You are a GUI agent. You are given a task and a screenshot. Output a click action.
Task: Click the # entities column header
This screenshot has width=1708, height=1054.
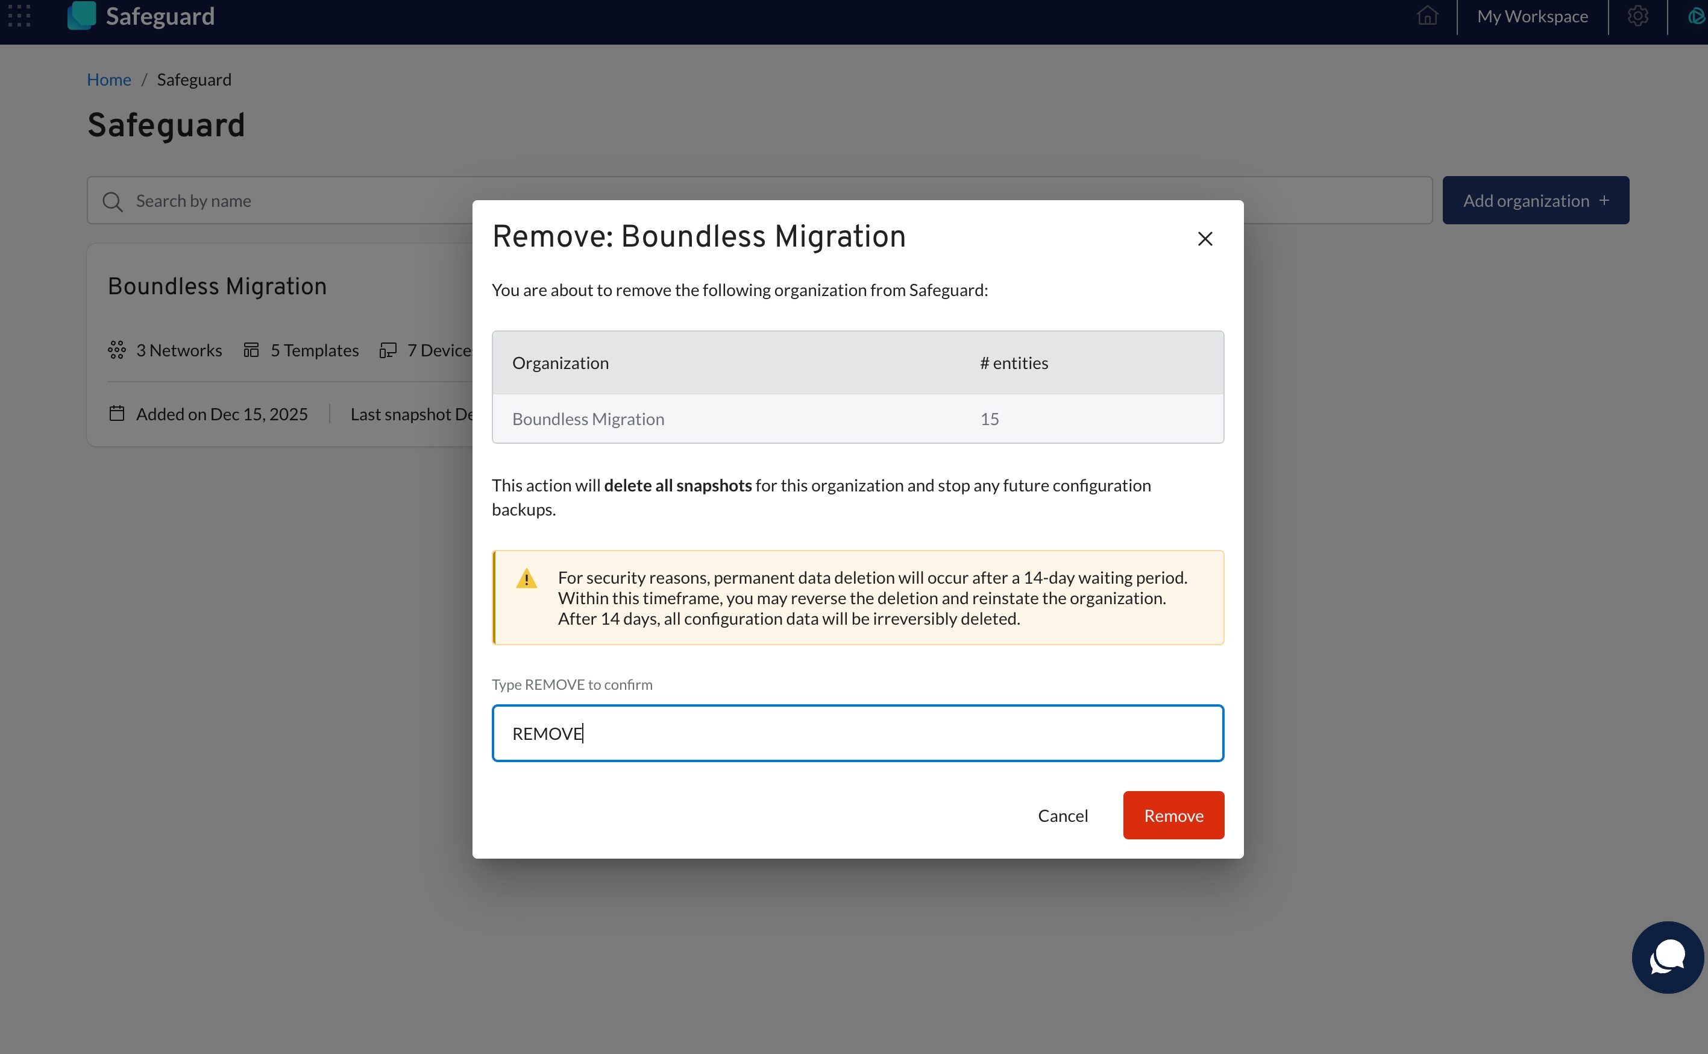coord(1014,363)
